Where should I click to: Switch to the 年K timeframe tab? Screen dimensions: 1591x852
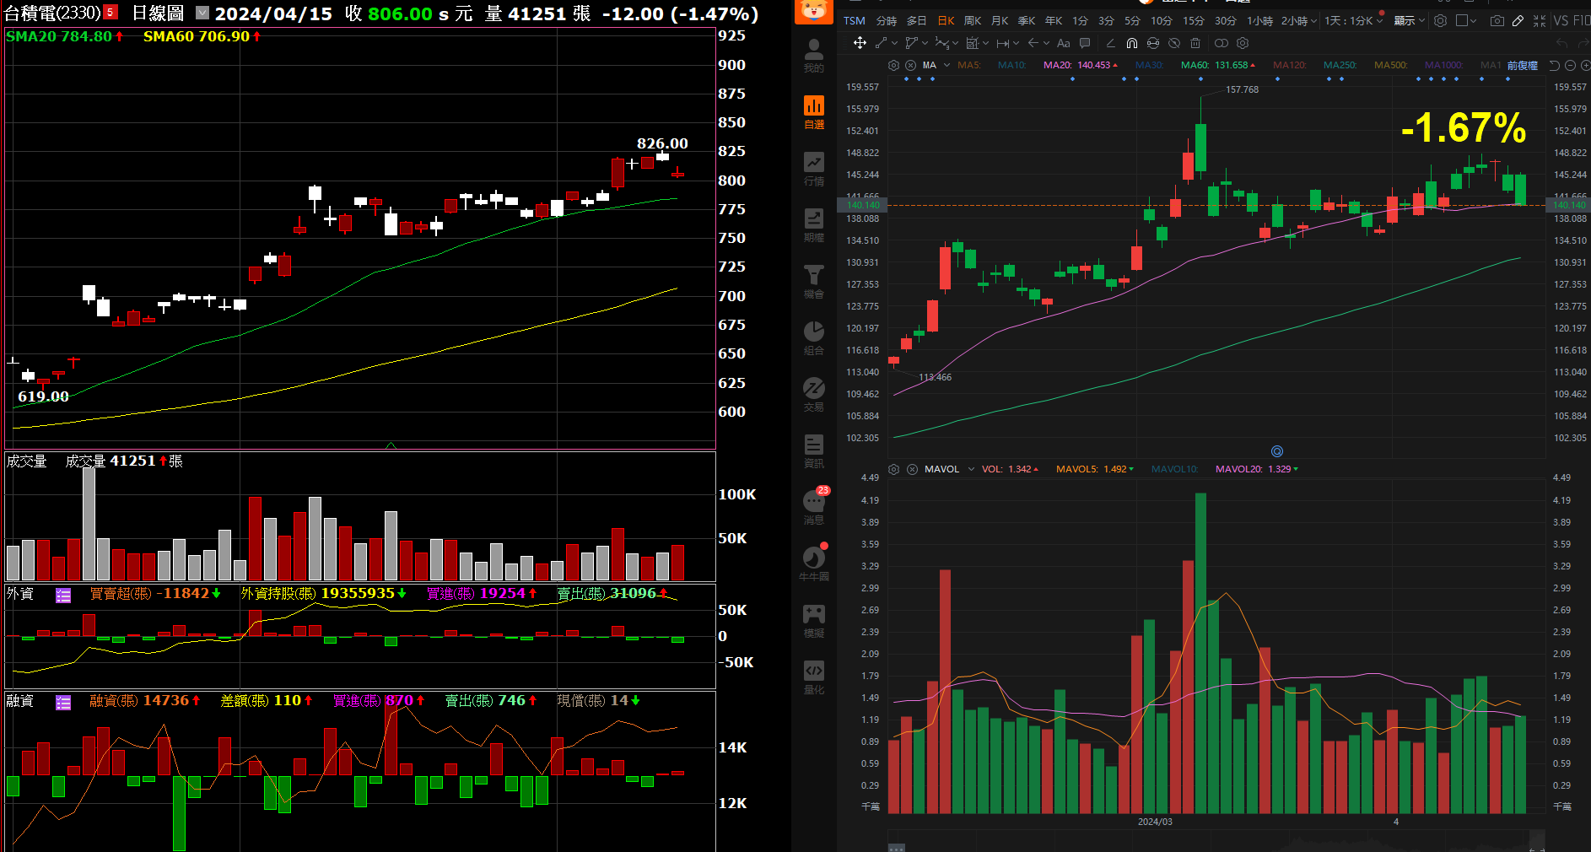tap(1054, 21)
